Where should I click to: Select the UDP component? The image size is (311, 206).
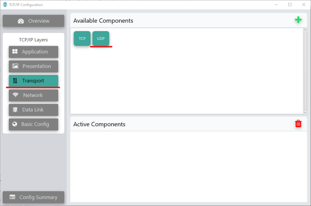(101, 38)
